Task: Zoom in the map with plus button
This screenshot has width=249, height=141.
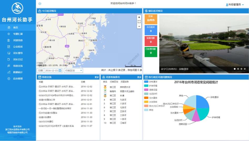Action: [139, 17]
